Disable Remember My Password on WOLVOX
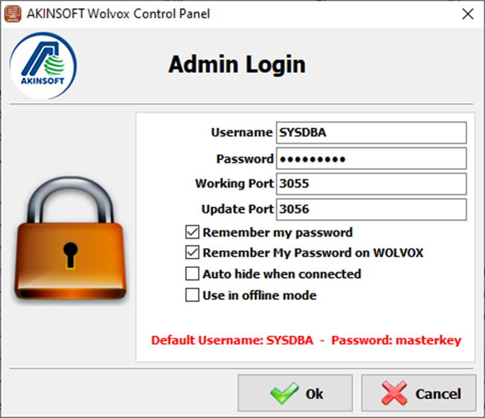The image size is (485, 418). point(192,253)
